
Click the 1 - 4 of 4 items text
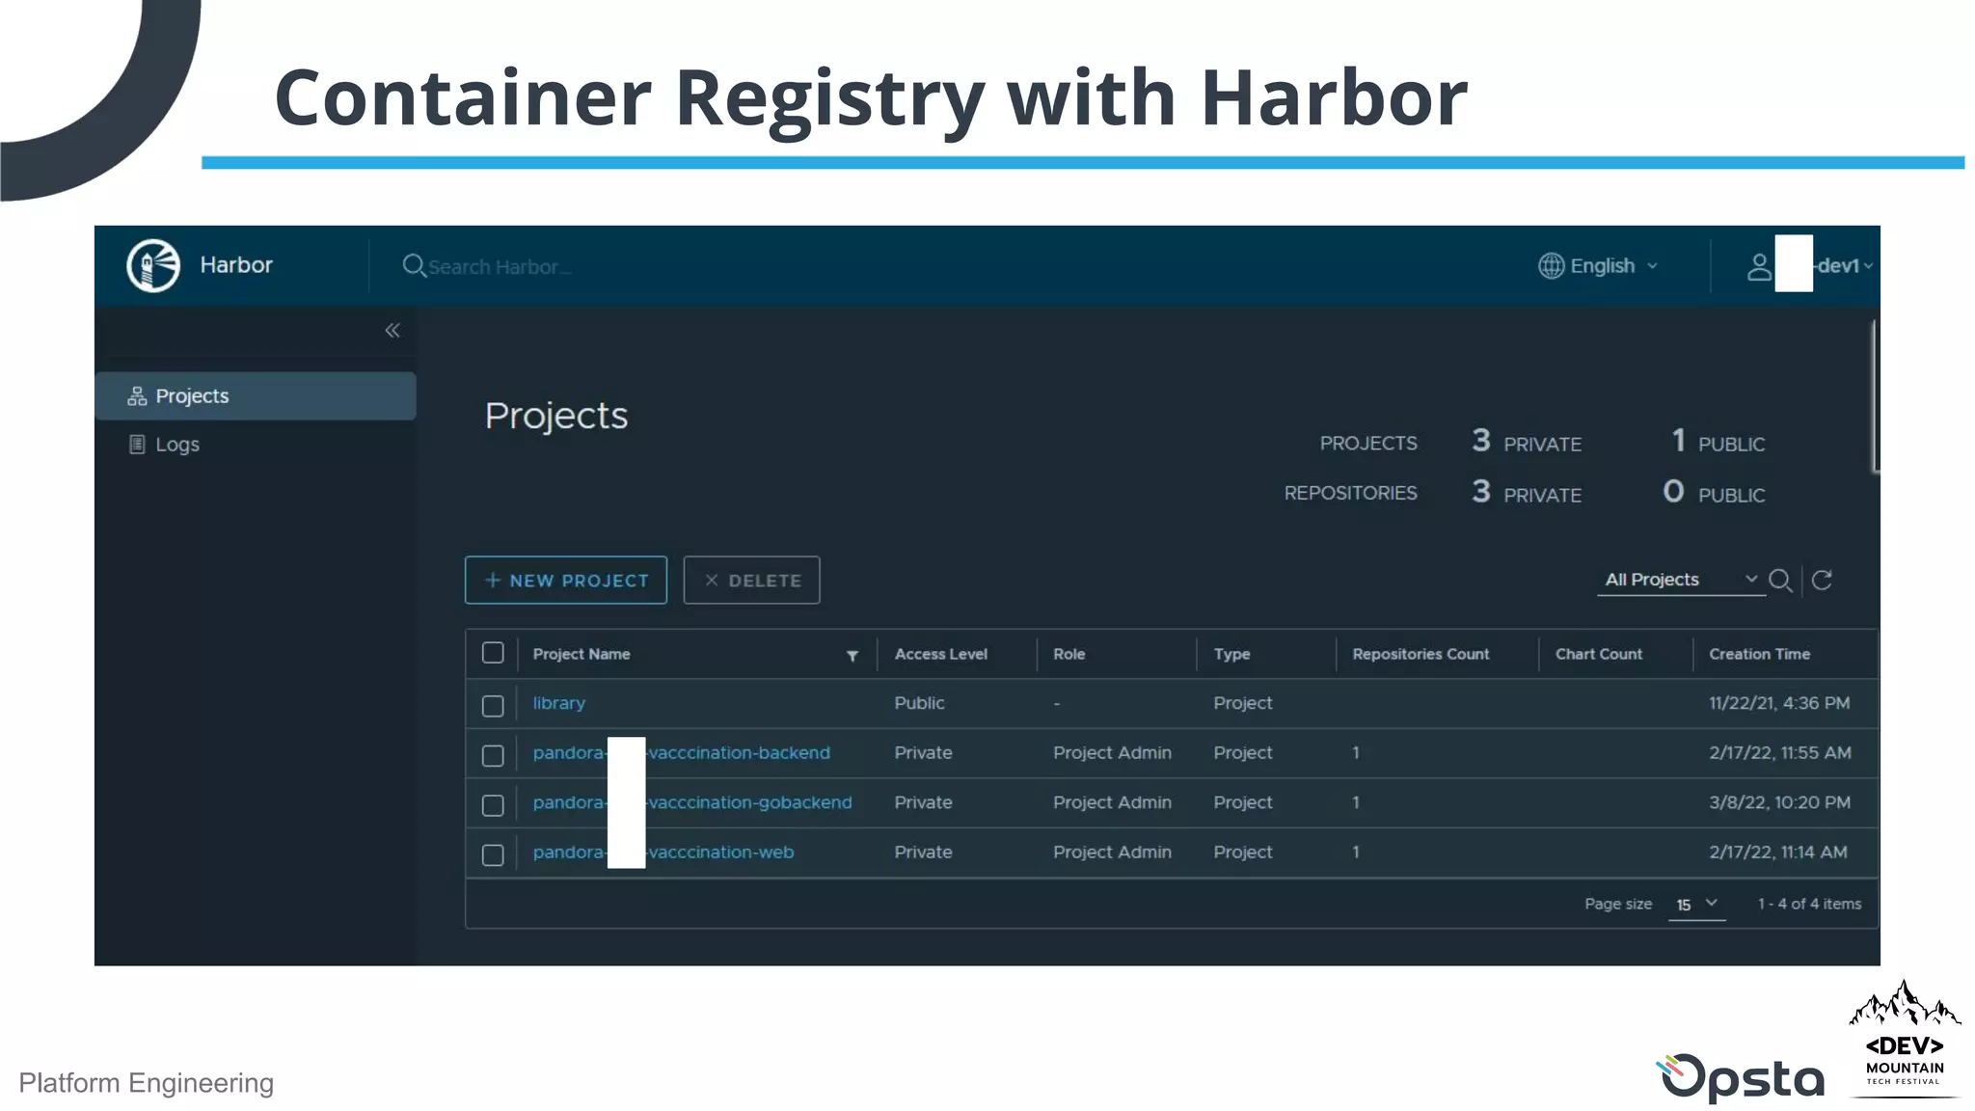click(1809, 905)
